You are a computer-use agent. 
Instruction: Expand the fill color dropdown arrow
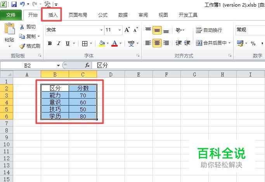coord(107,43)
